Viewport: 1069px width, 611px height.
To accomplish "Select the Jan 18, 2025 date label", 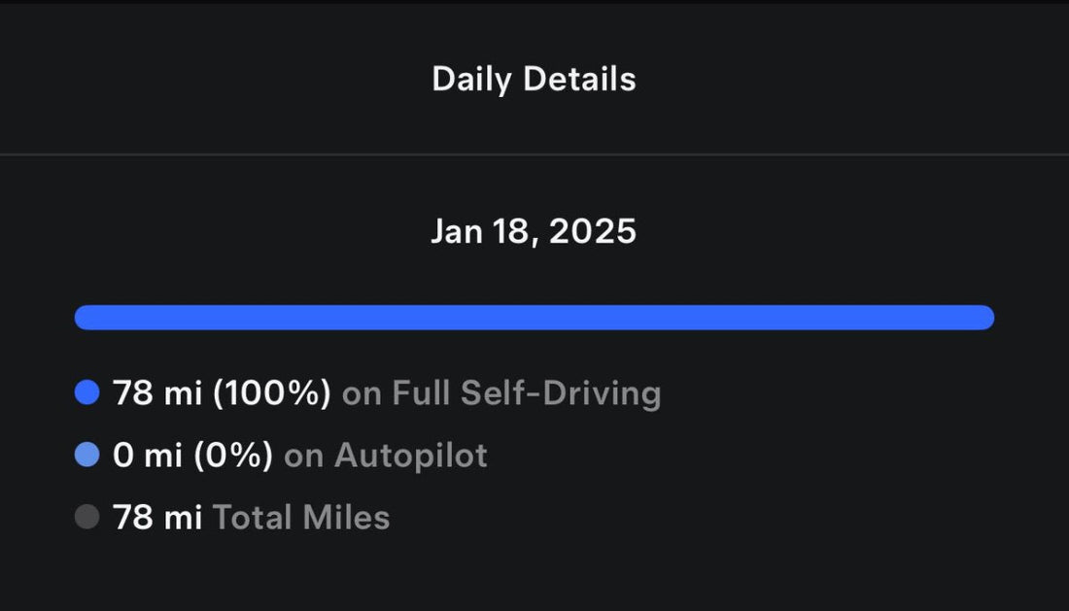I will (534, 231).
